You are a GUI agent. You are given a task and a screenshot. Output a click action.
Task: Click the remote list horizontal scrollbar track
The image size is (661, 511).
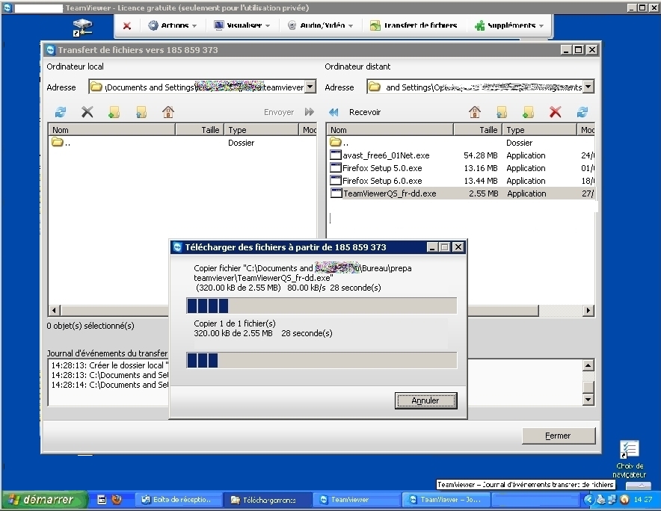(560, 311)
